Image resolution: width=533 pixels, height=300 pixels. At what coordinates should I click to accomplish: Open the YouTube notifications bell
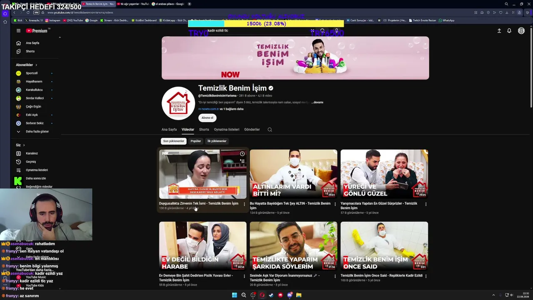pyautogui.click(x=509, y=30)
